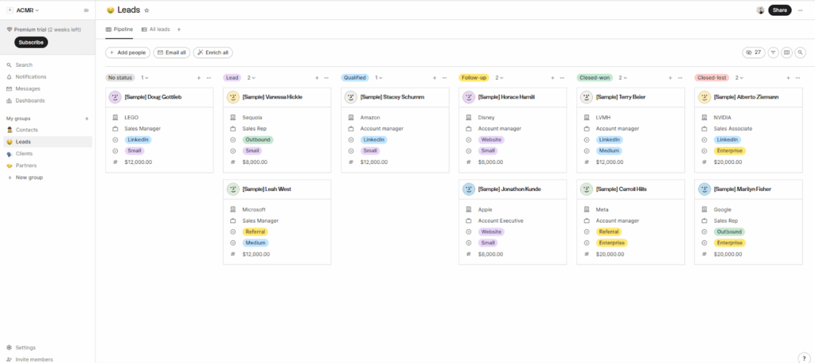Viewport: 815px width, 363px height.
Task: Open Dashboards from the sidebar
Action: point(30,100)
